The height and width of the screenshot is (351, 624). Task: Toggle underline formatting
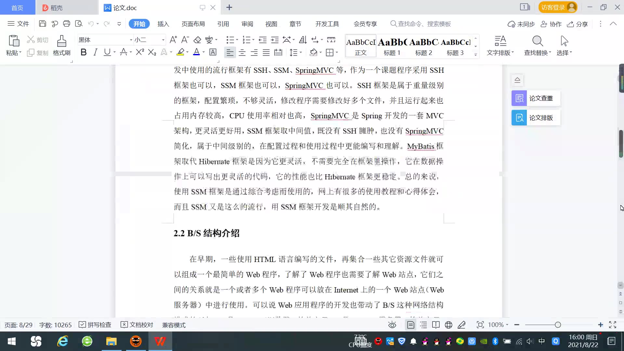pos(107,52)
